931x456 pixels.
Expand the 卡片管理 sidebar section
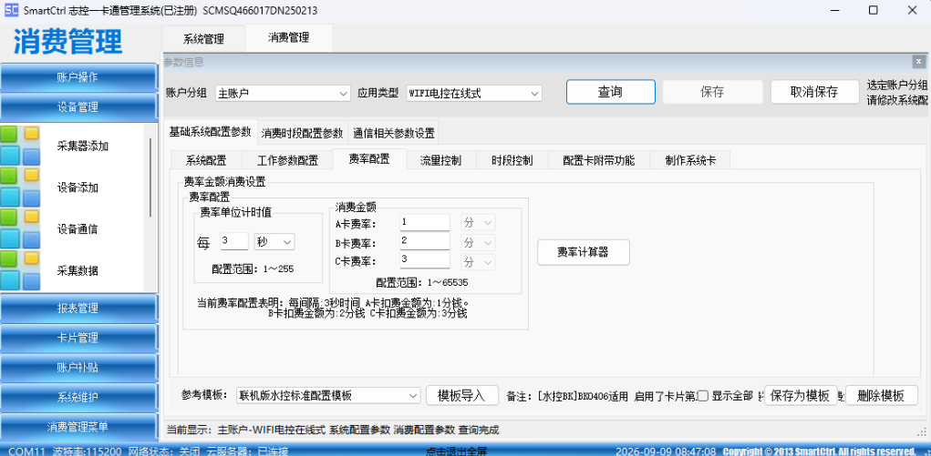[x=78, y=338]
